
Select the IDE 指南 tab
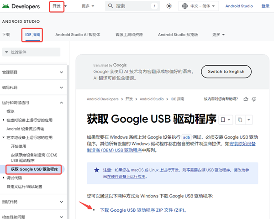point(33,35)
